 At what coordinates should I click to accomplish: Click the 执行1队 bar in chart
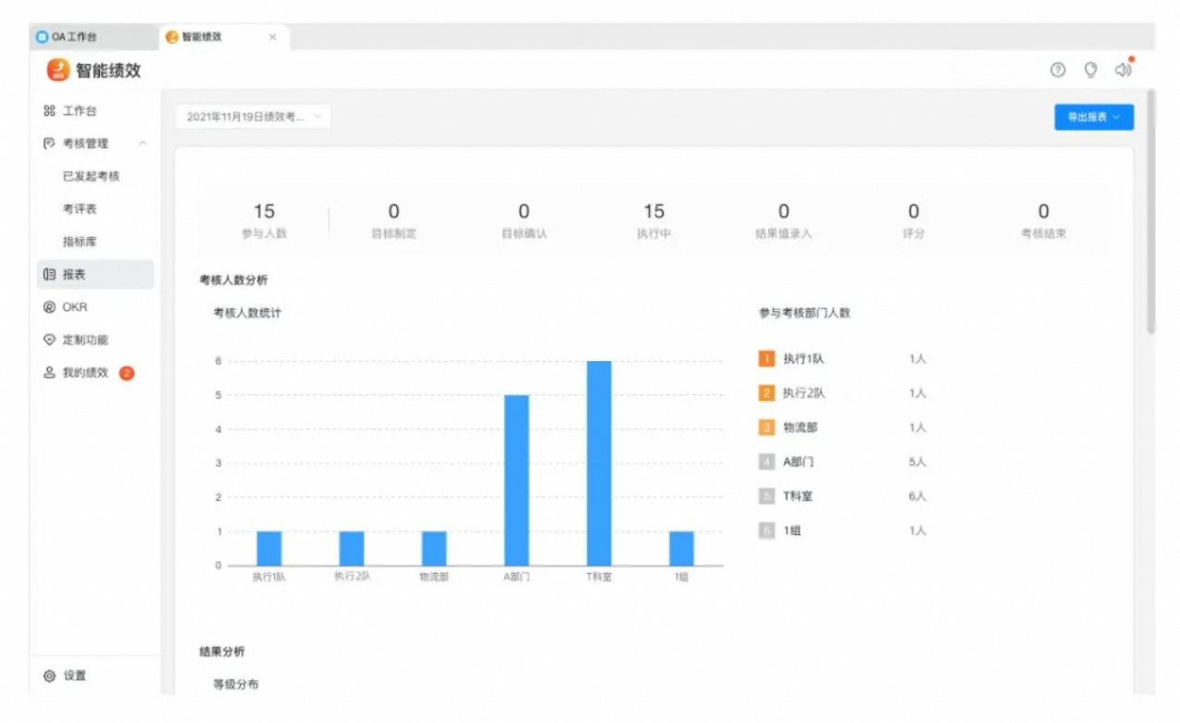268,548
